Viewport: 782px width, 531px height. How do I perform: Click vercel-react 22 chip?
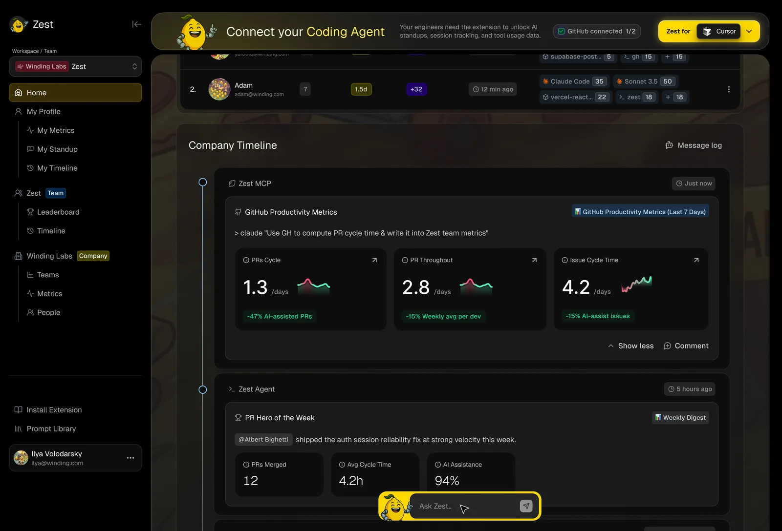tap(575, 97)
